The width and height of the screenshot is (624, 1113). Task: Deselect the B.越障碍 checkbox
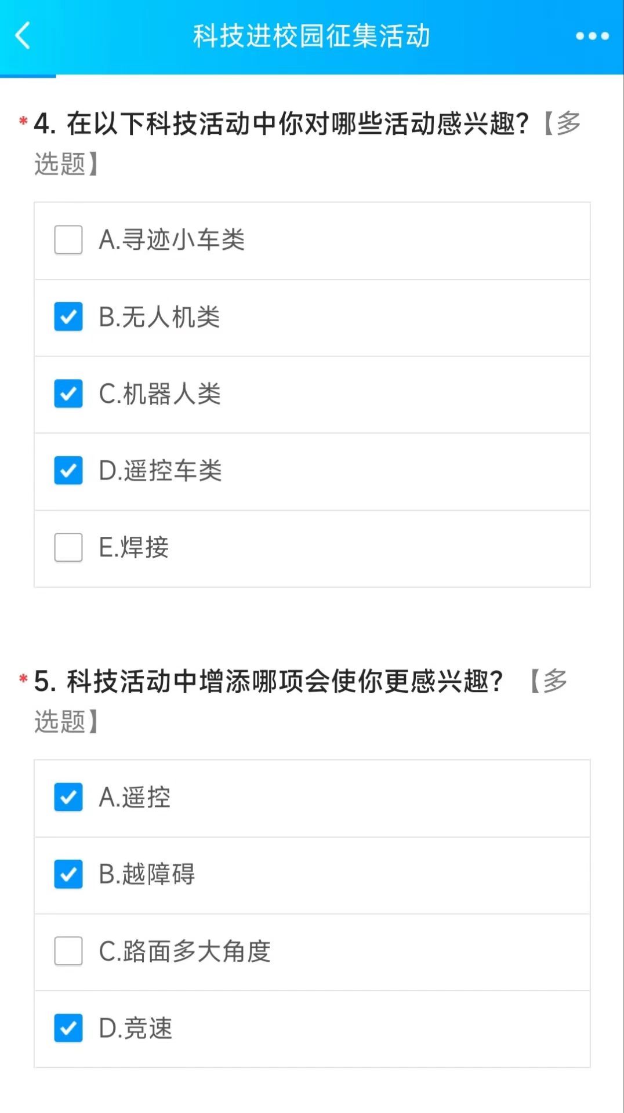[x=68, y=874]
